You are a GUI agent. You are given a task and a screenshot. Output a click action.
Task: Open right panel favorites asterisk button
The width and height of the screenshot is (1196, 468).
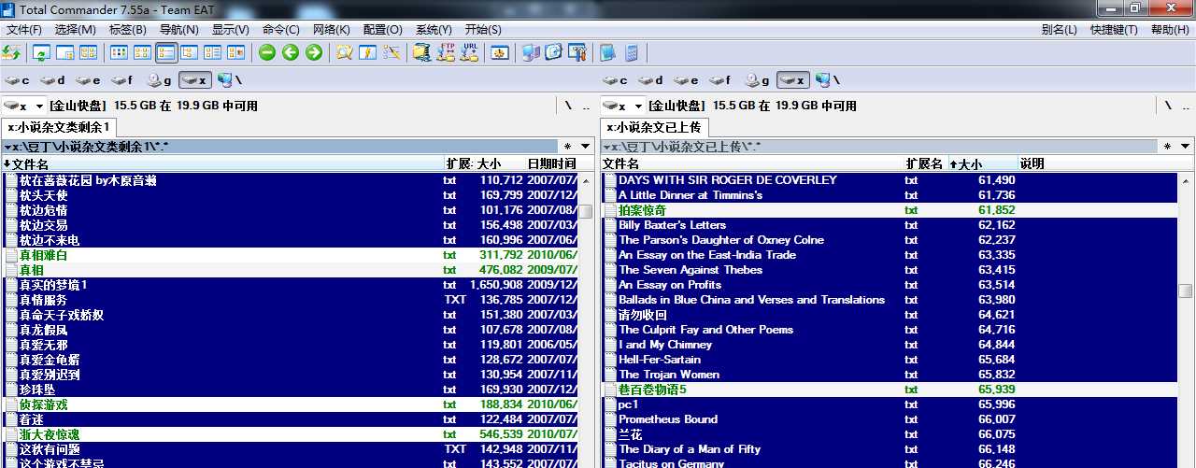click(x=1167, y=147)
